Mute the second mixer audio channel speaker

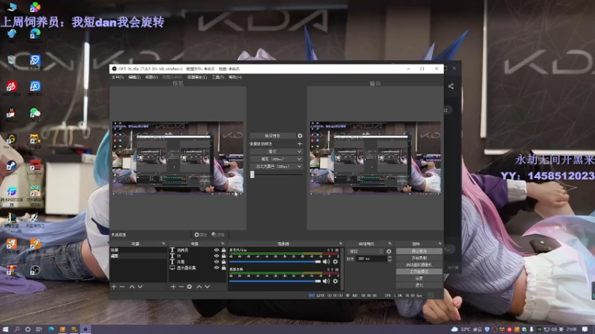326,281
